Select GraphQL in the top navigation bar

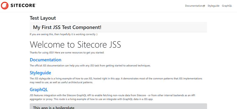pyautogui.click(x=227, y=6)
